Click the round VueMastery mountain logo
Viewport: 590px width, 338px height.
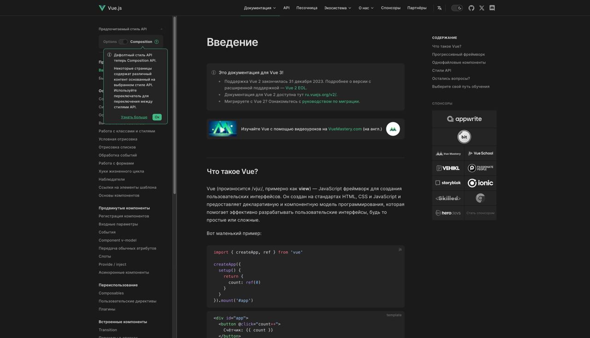click(x=393, y=129)
